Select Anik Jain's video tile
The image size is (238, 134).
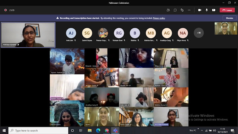(136, 97)
